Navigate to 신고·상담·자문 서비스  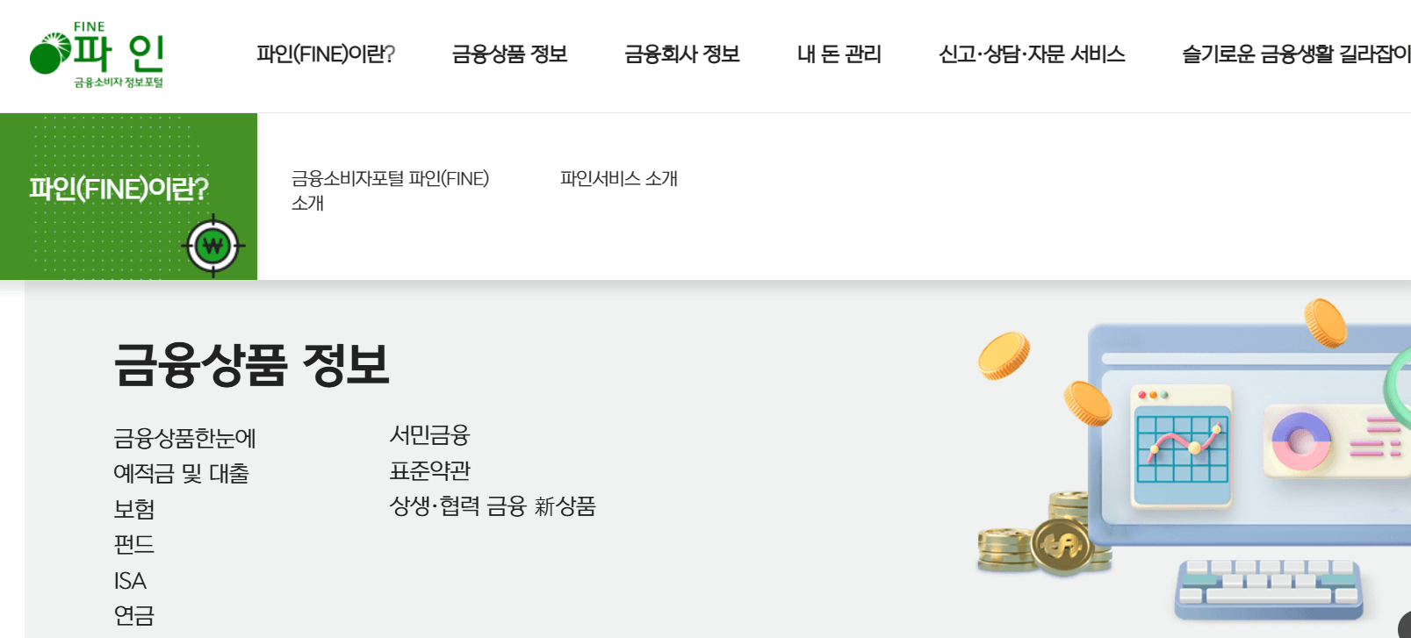1033,54
